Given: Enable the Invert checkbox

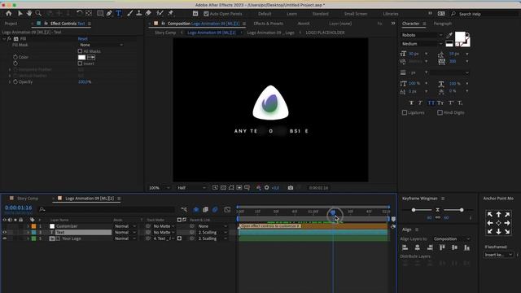Looking at the screenshot, I should click(80, 63).
